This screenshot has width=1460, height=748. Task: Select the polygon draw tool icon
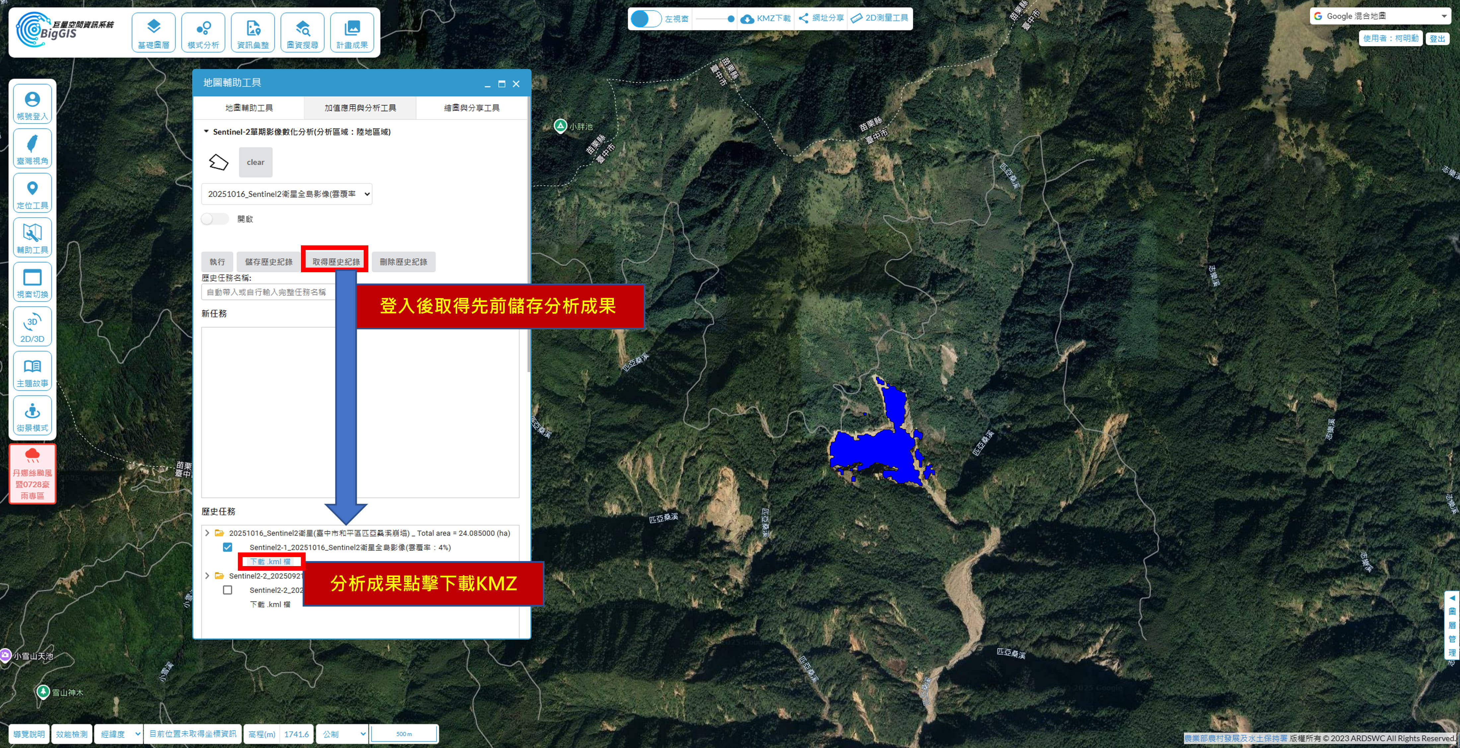[x=218, y=162]
